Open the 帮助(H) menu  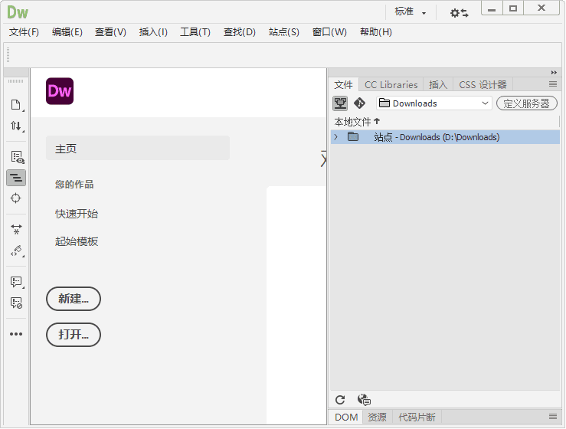376,32
